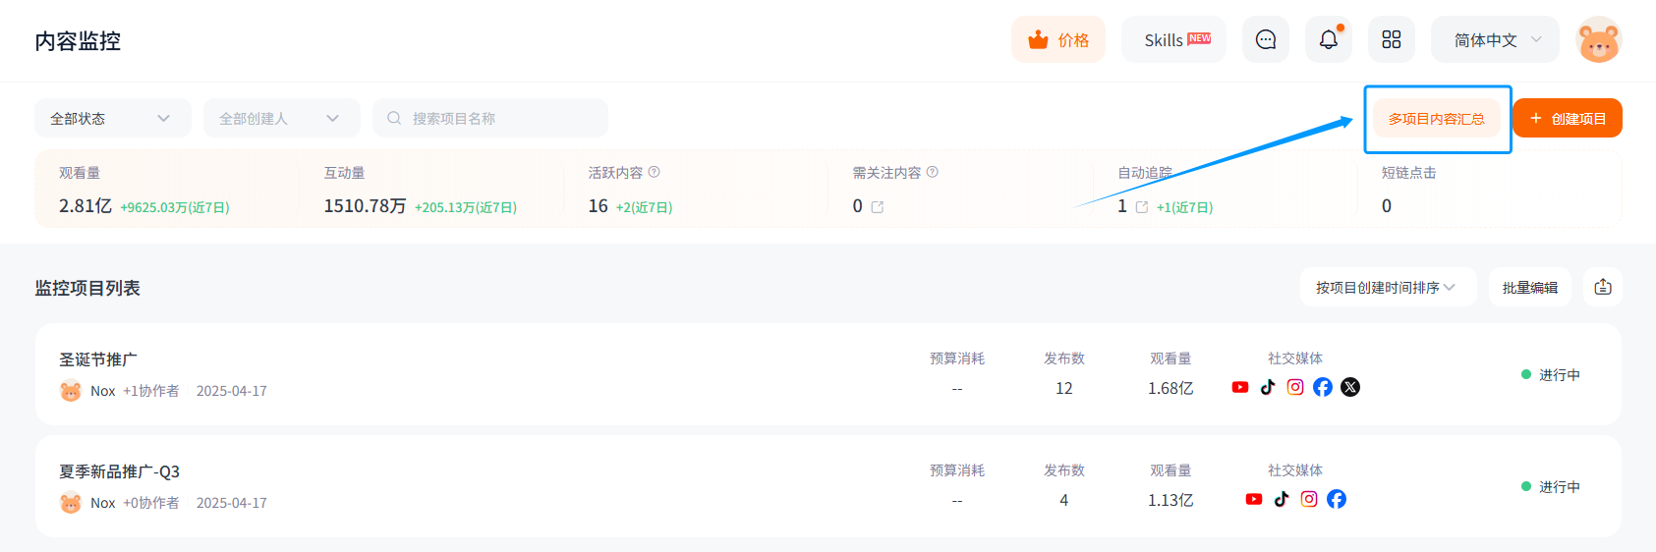Expand the 全部创建人 dropdown
This screenshot has height=552, width=1656.
tap(282, 118)
